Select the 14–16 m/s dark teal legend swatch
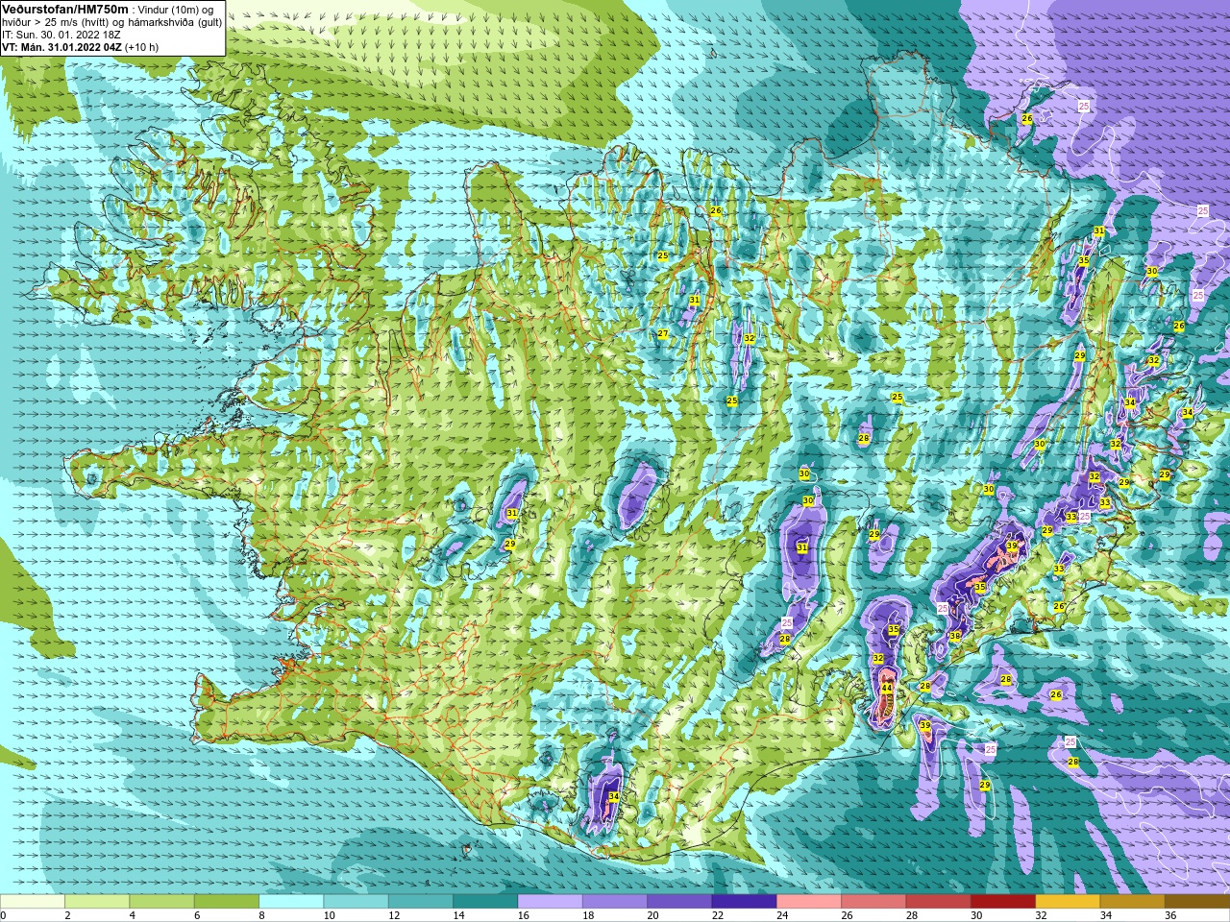 pos(485,902)
